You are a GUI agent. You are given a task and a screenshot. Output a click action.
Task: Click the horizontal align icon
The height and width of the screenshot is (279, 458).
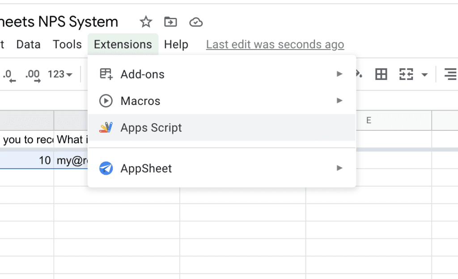[x=450, y=75]
